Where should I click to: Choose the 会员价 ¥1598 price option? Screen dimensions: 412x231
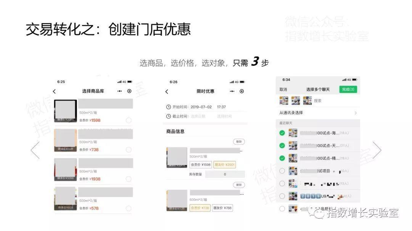tap(201, 165)
